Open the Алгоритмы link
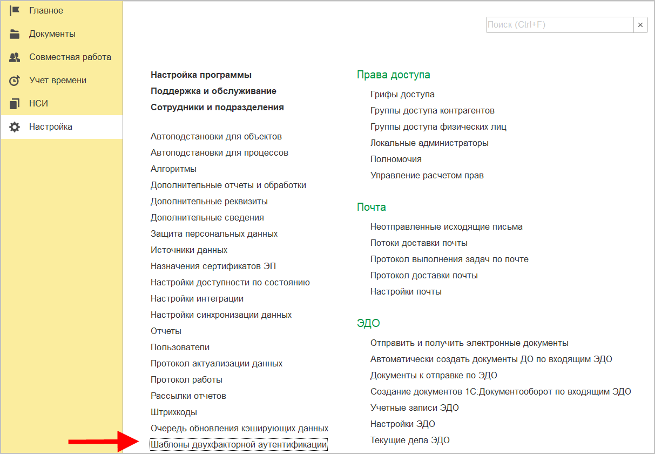The image size is (655, 454). click(173, 169)
